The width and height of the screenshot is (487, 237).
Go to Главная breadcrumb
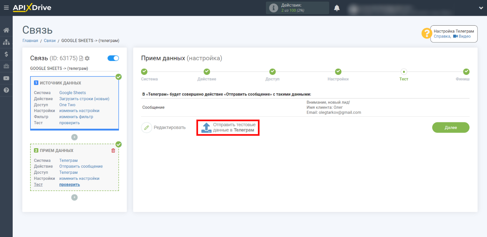(30, 40)
